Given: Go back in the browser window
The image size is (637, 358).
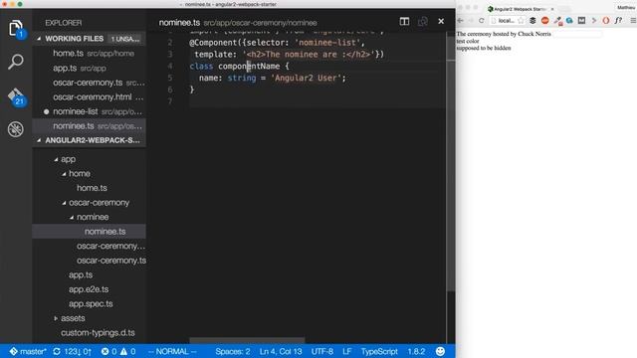Looking at the screenshot, I should pos(460,21).
